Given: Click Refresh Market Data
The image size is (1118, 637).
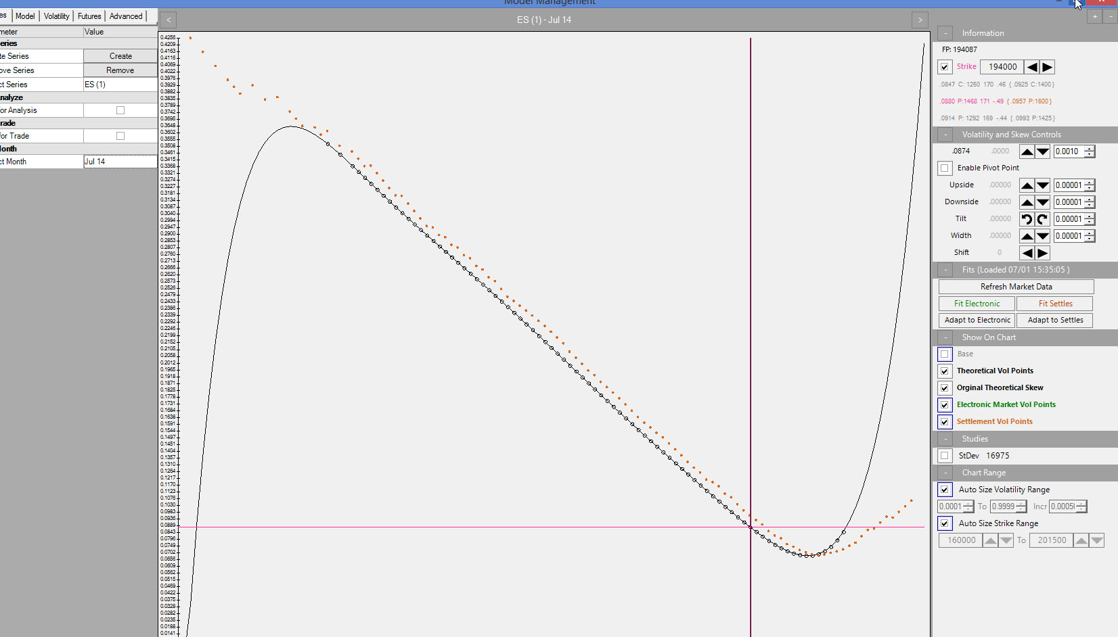Looking at the screenshot, I should [x=1016, y=287].
